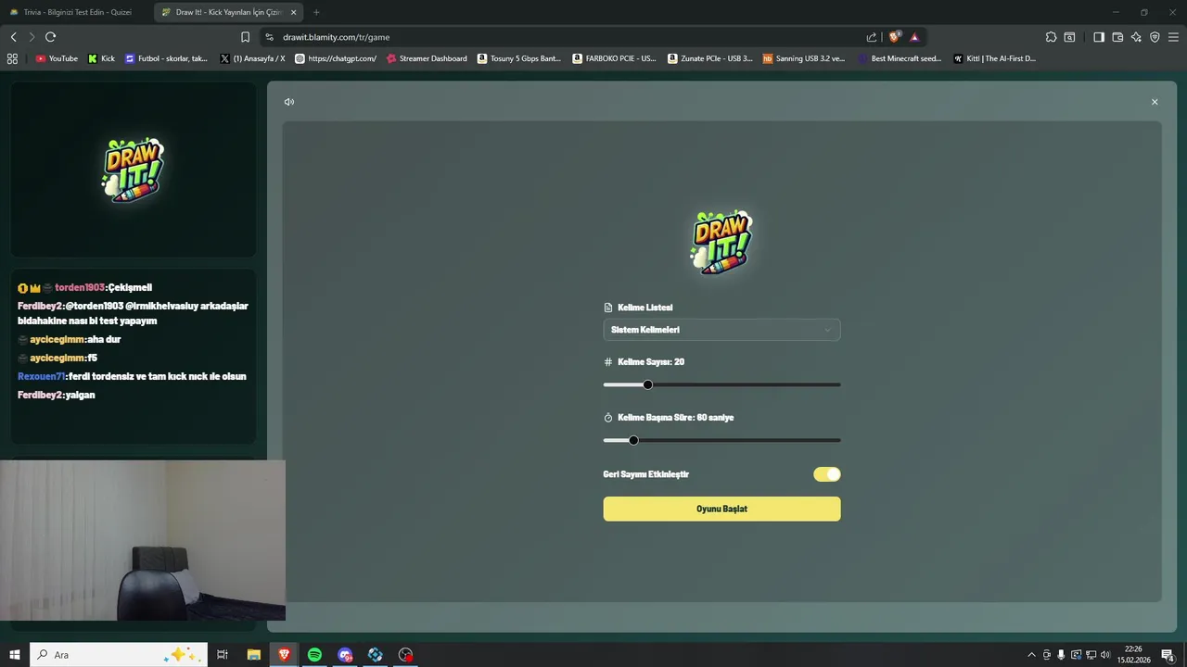Open a new browser tab
Image resolution: width=1187 pixels, height=667 pixels.
pyautogui.click(x=316, y=12)
